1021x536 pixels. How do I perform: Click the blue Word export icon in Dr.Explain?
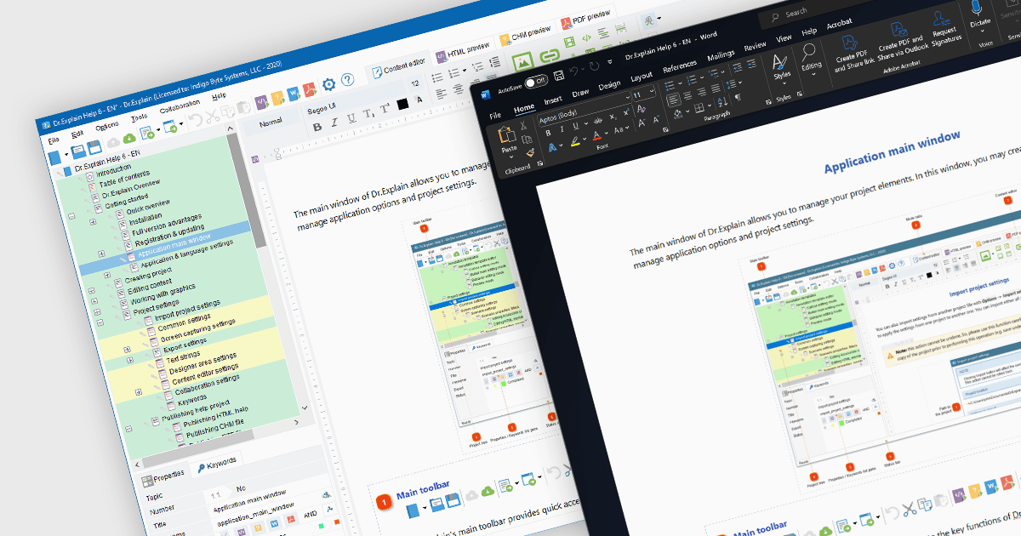pyautogui.click(x=294, y=93)
